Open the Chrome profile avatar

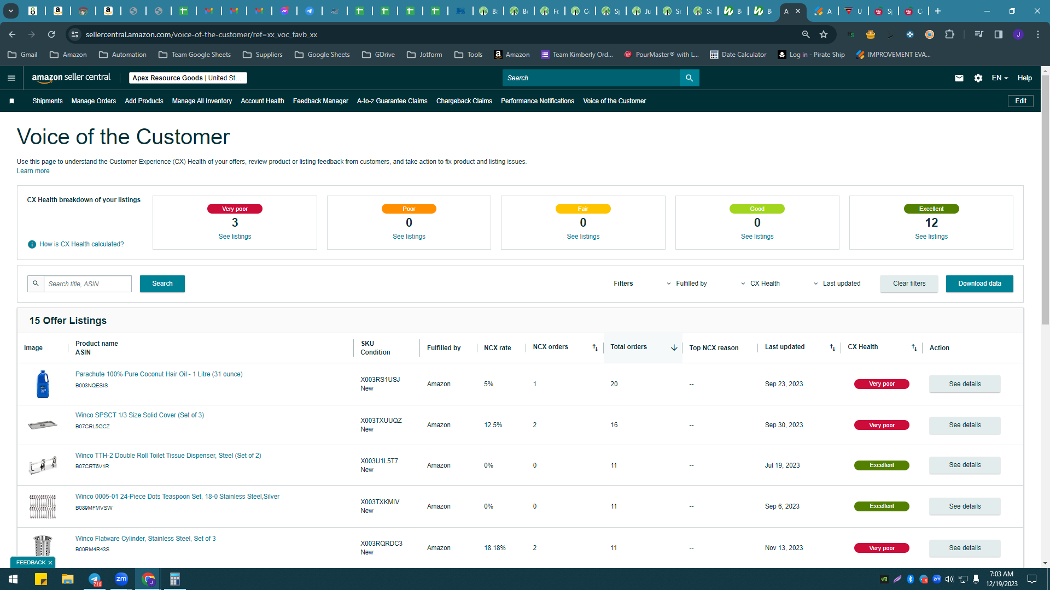tap(1018, 34)
